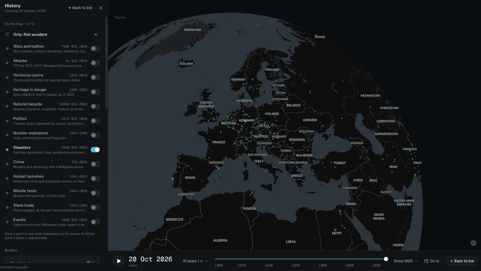Image resolution: width=481 pixels, height=271 pixels.
Task: Turn on Crime layer
Action: pyautogui.click(x=95, y=164)
